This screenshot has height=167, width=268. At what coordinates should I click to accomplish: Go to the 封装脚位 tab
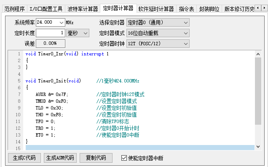[209, 9]
